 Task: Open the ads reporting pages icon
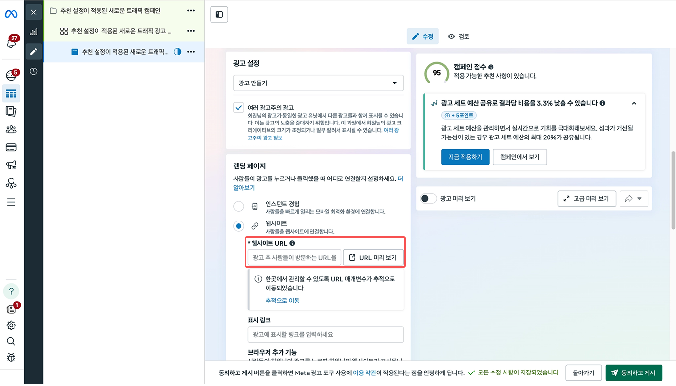(x=11, y=111)
